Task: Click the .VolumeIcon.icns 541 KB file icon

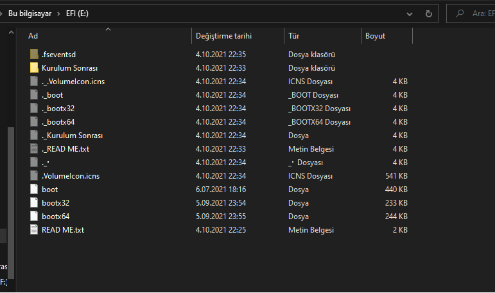Action: pos(34,176)
